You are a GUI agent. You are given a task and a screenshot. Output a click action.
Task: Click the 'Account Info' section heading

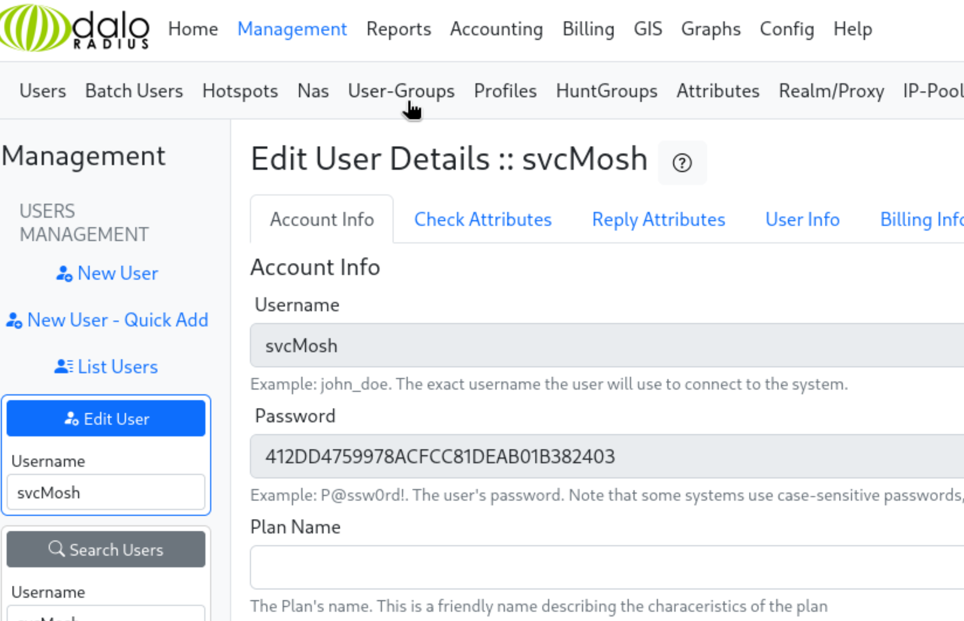pyautogui.click(x=315, y=267)
